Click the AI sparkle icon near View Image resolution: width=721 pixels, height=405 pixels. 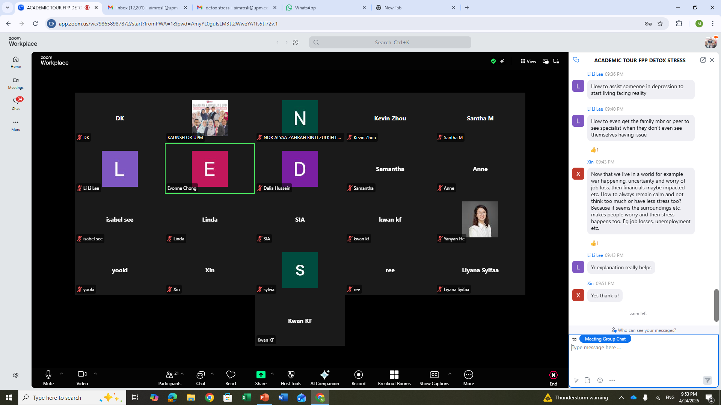pyautogui.click(x=502, y=61)
